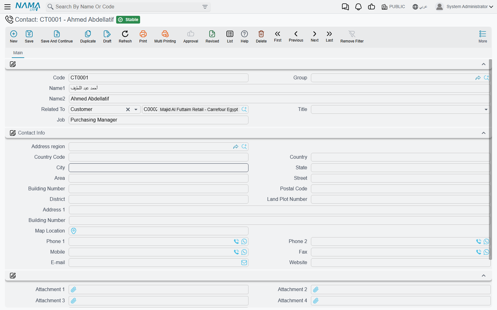This screenshot has height=310, width=497.
Task: Click the NAMA ERP logo
Action: point(28,7)
